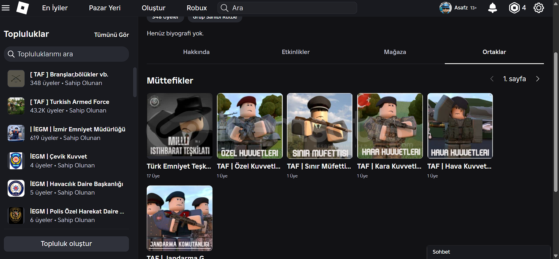Viewport: 559px width, 259px height.
Task: Click the Topluluklar sidebar heading
Action: [x=26, y=34]
